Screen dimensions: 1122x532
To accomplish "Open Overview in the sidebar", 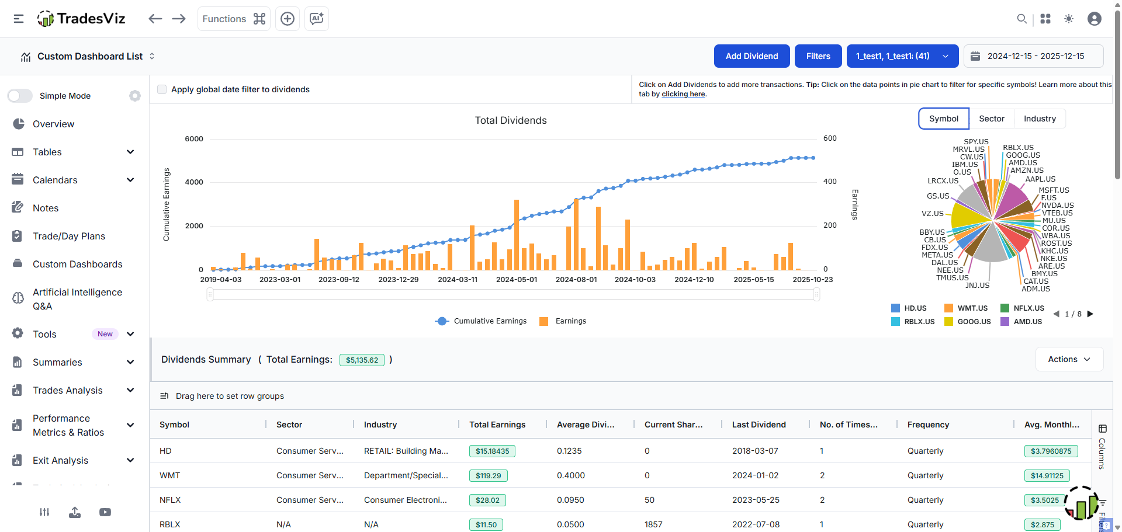I will coord(53,124).
